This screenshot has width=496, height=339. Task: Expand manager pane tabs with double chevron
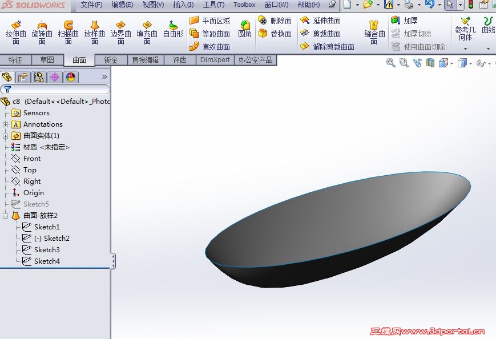click(104, 77)
